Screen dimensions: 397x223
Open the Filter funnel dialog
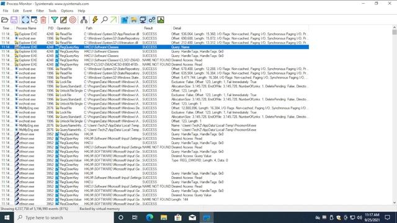click(x=55, y=20)
